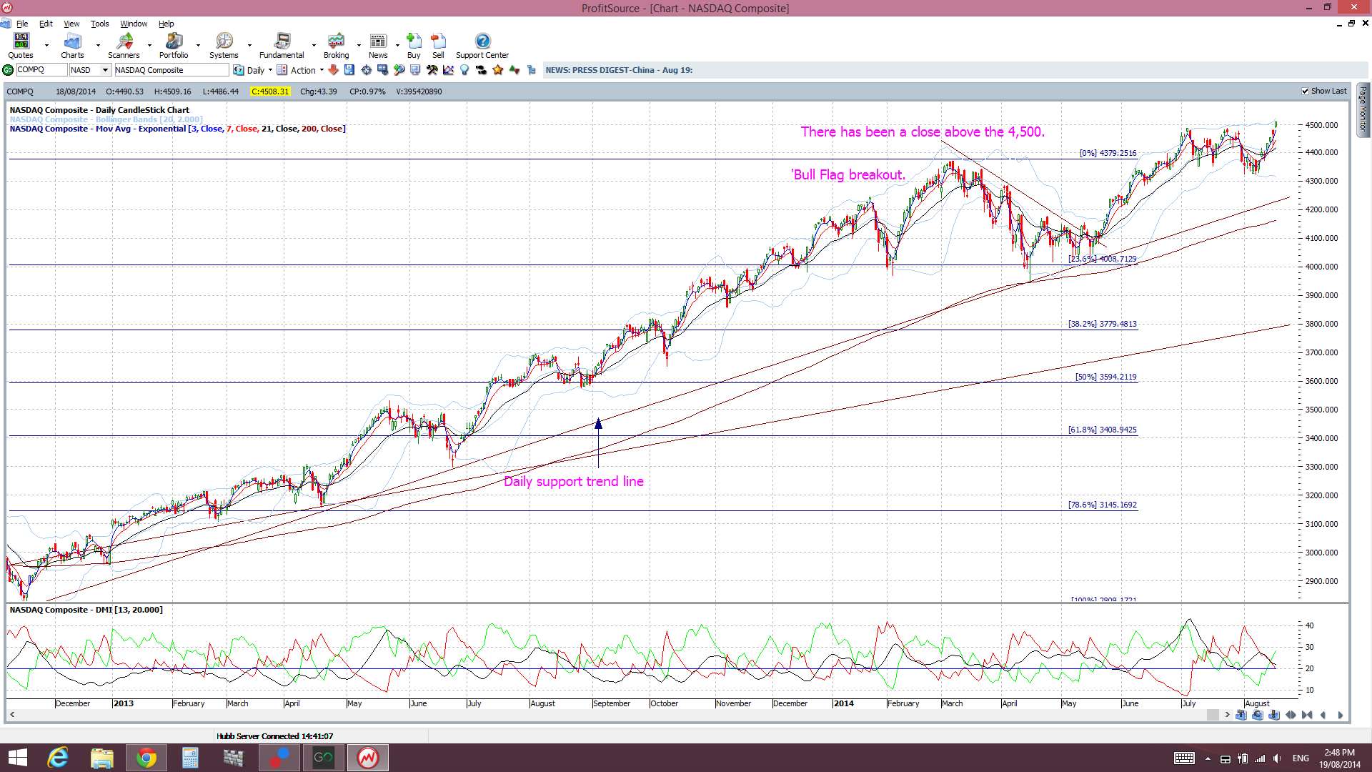The image size is (1372, 772).
Task: Click the save floppy disk icon
Action: pyautogui.click(x=349, y=70)
